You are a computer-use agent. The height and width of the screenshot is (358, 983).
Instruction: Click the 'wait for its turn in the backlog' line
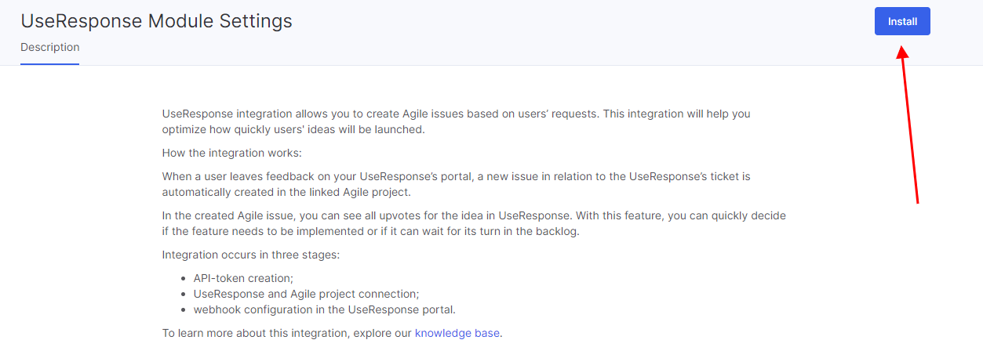[371, 231]
